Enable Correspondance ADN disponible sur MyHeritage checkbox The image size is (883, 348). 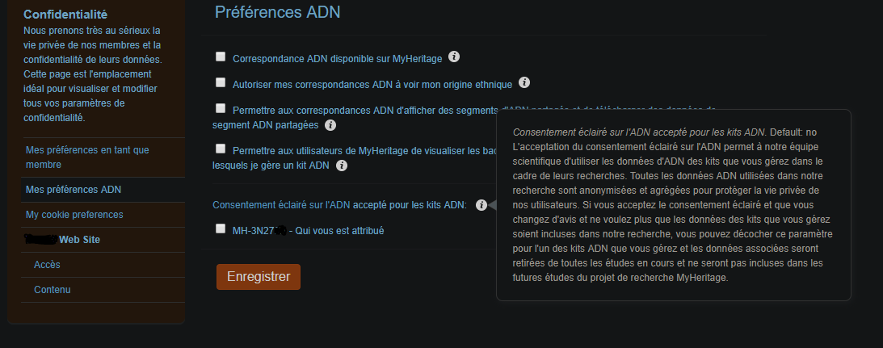[x=221, y=57]
